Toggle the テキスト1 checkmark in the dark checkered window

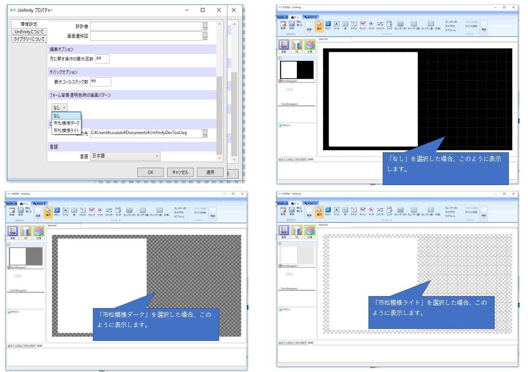[9, 312]
